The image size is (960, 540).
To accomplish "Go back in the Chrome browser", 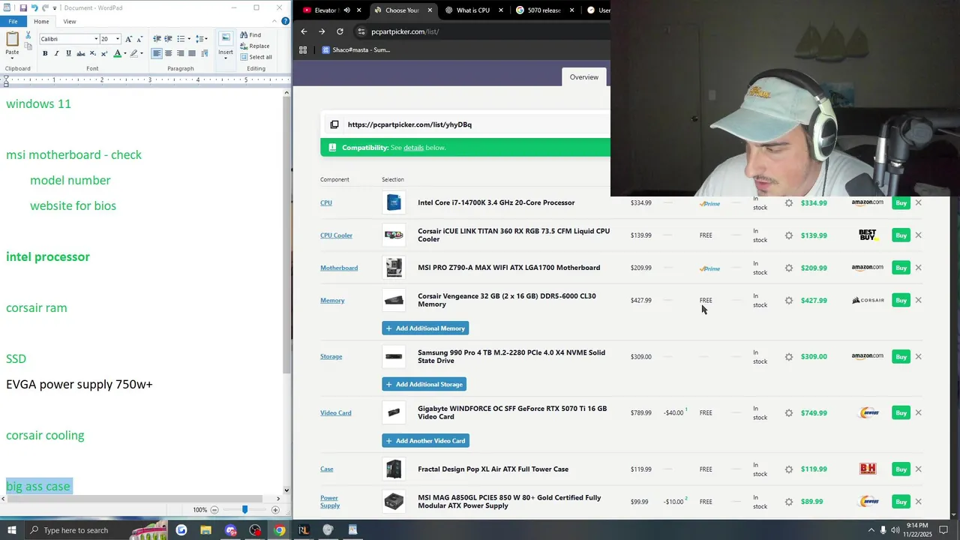I will pyautogui.click(x=304, y=31).
